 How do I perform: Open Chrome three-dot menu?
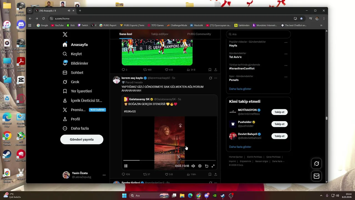(324, 19)
